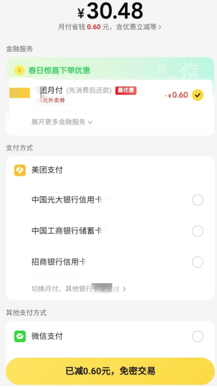Viewport: 217px width, 387px height.
Task: Choose 微信支付 radio button
Action: click(x=198, y=337)
